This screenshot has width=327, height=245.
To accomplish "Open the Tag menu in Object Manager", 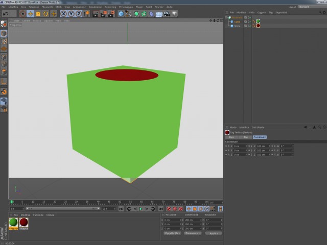I will tap(270, 12).
